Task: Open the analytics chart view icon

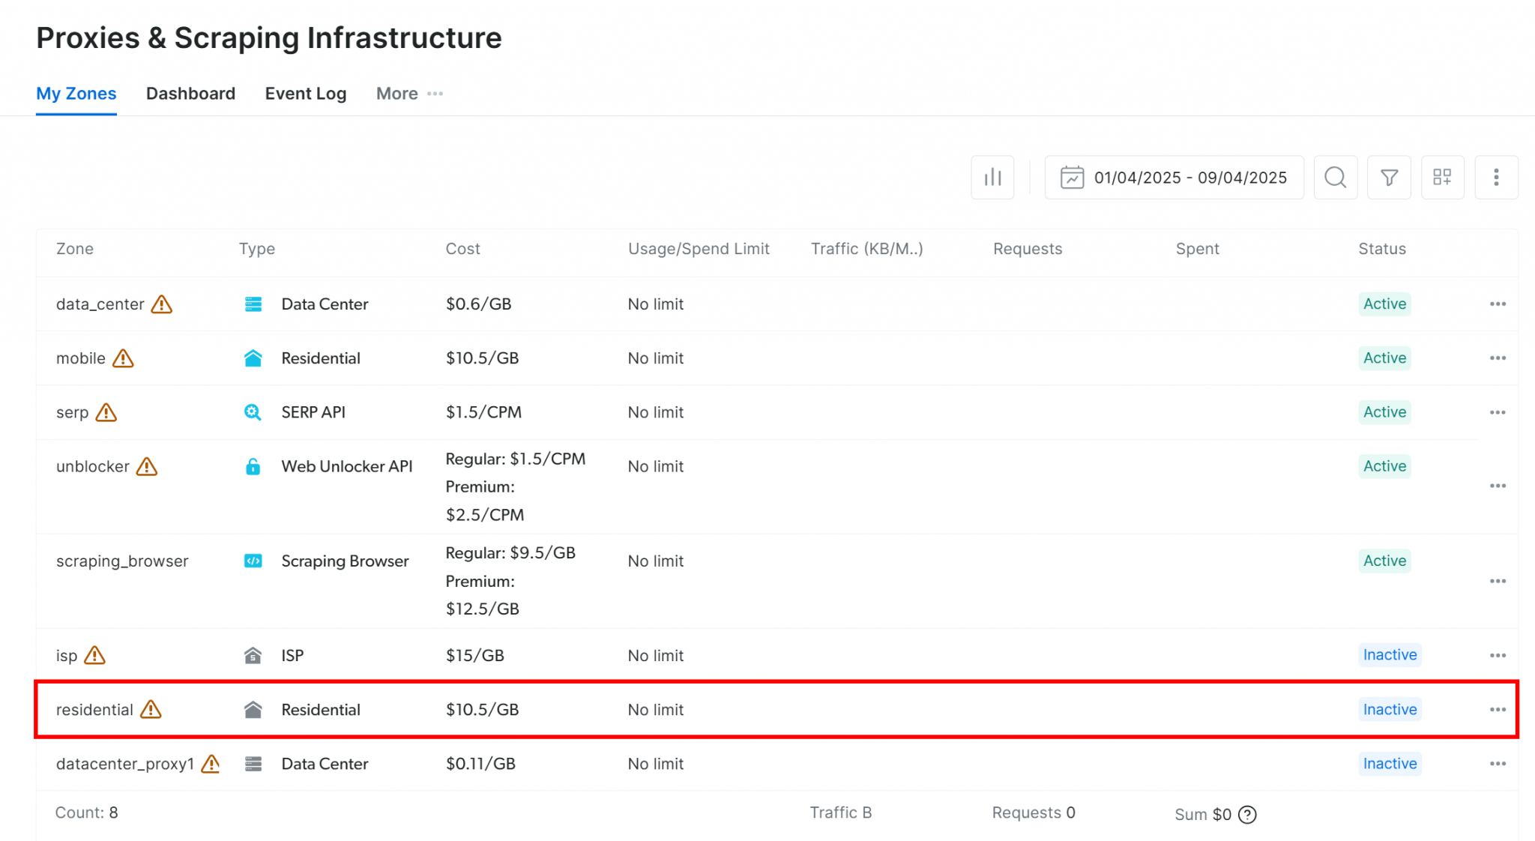Action: click(x=992, y=178)
